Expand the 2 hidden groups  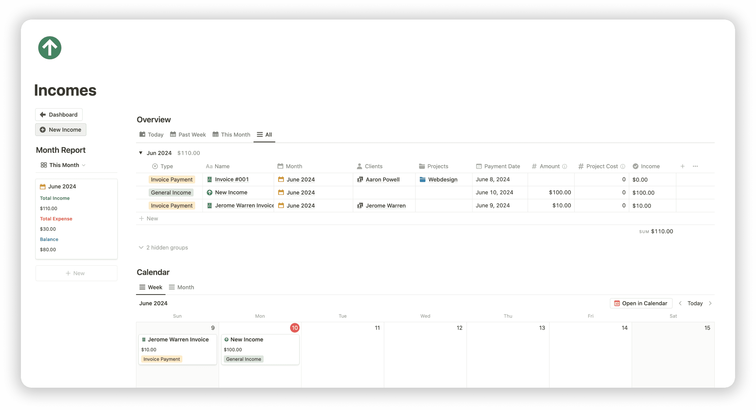coord(163,248)
